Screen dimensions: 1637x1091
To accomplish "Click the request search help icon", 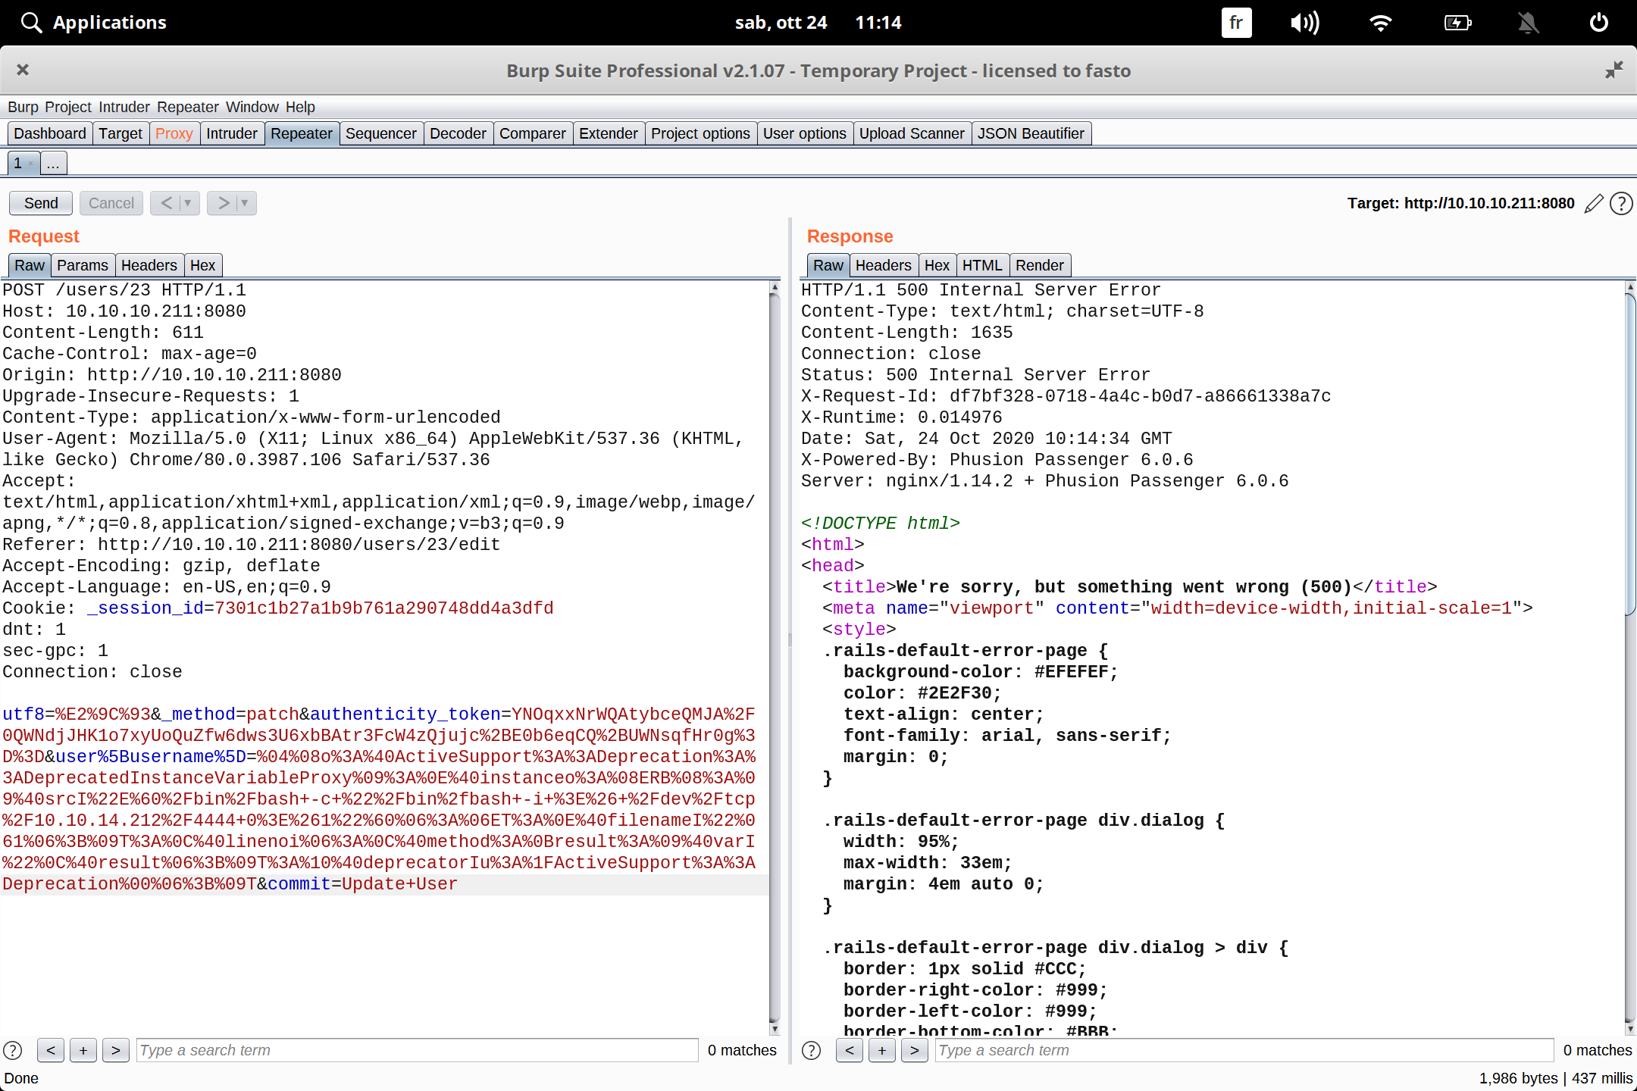I will click(x=13, y=1050).
